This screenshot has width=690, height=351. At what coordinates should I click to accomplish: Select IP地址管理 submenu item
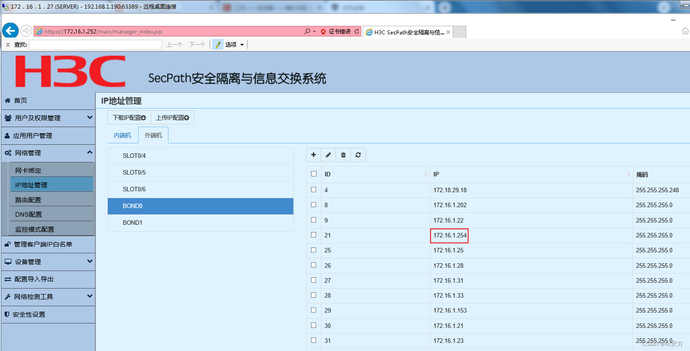tap(52, 185)
